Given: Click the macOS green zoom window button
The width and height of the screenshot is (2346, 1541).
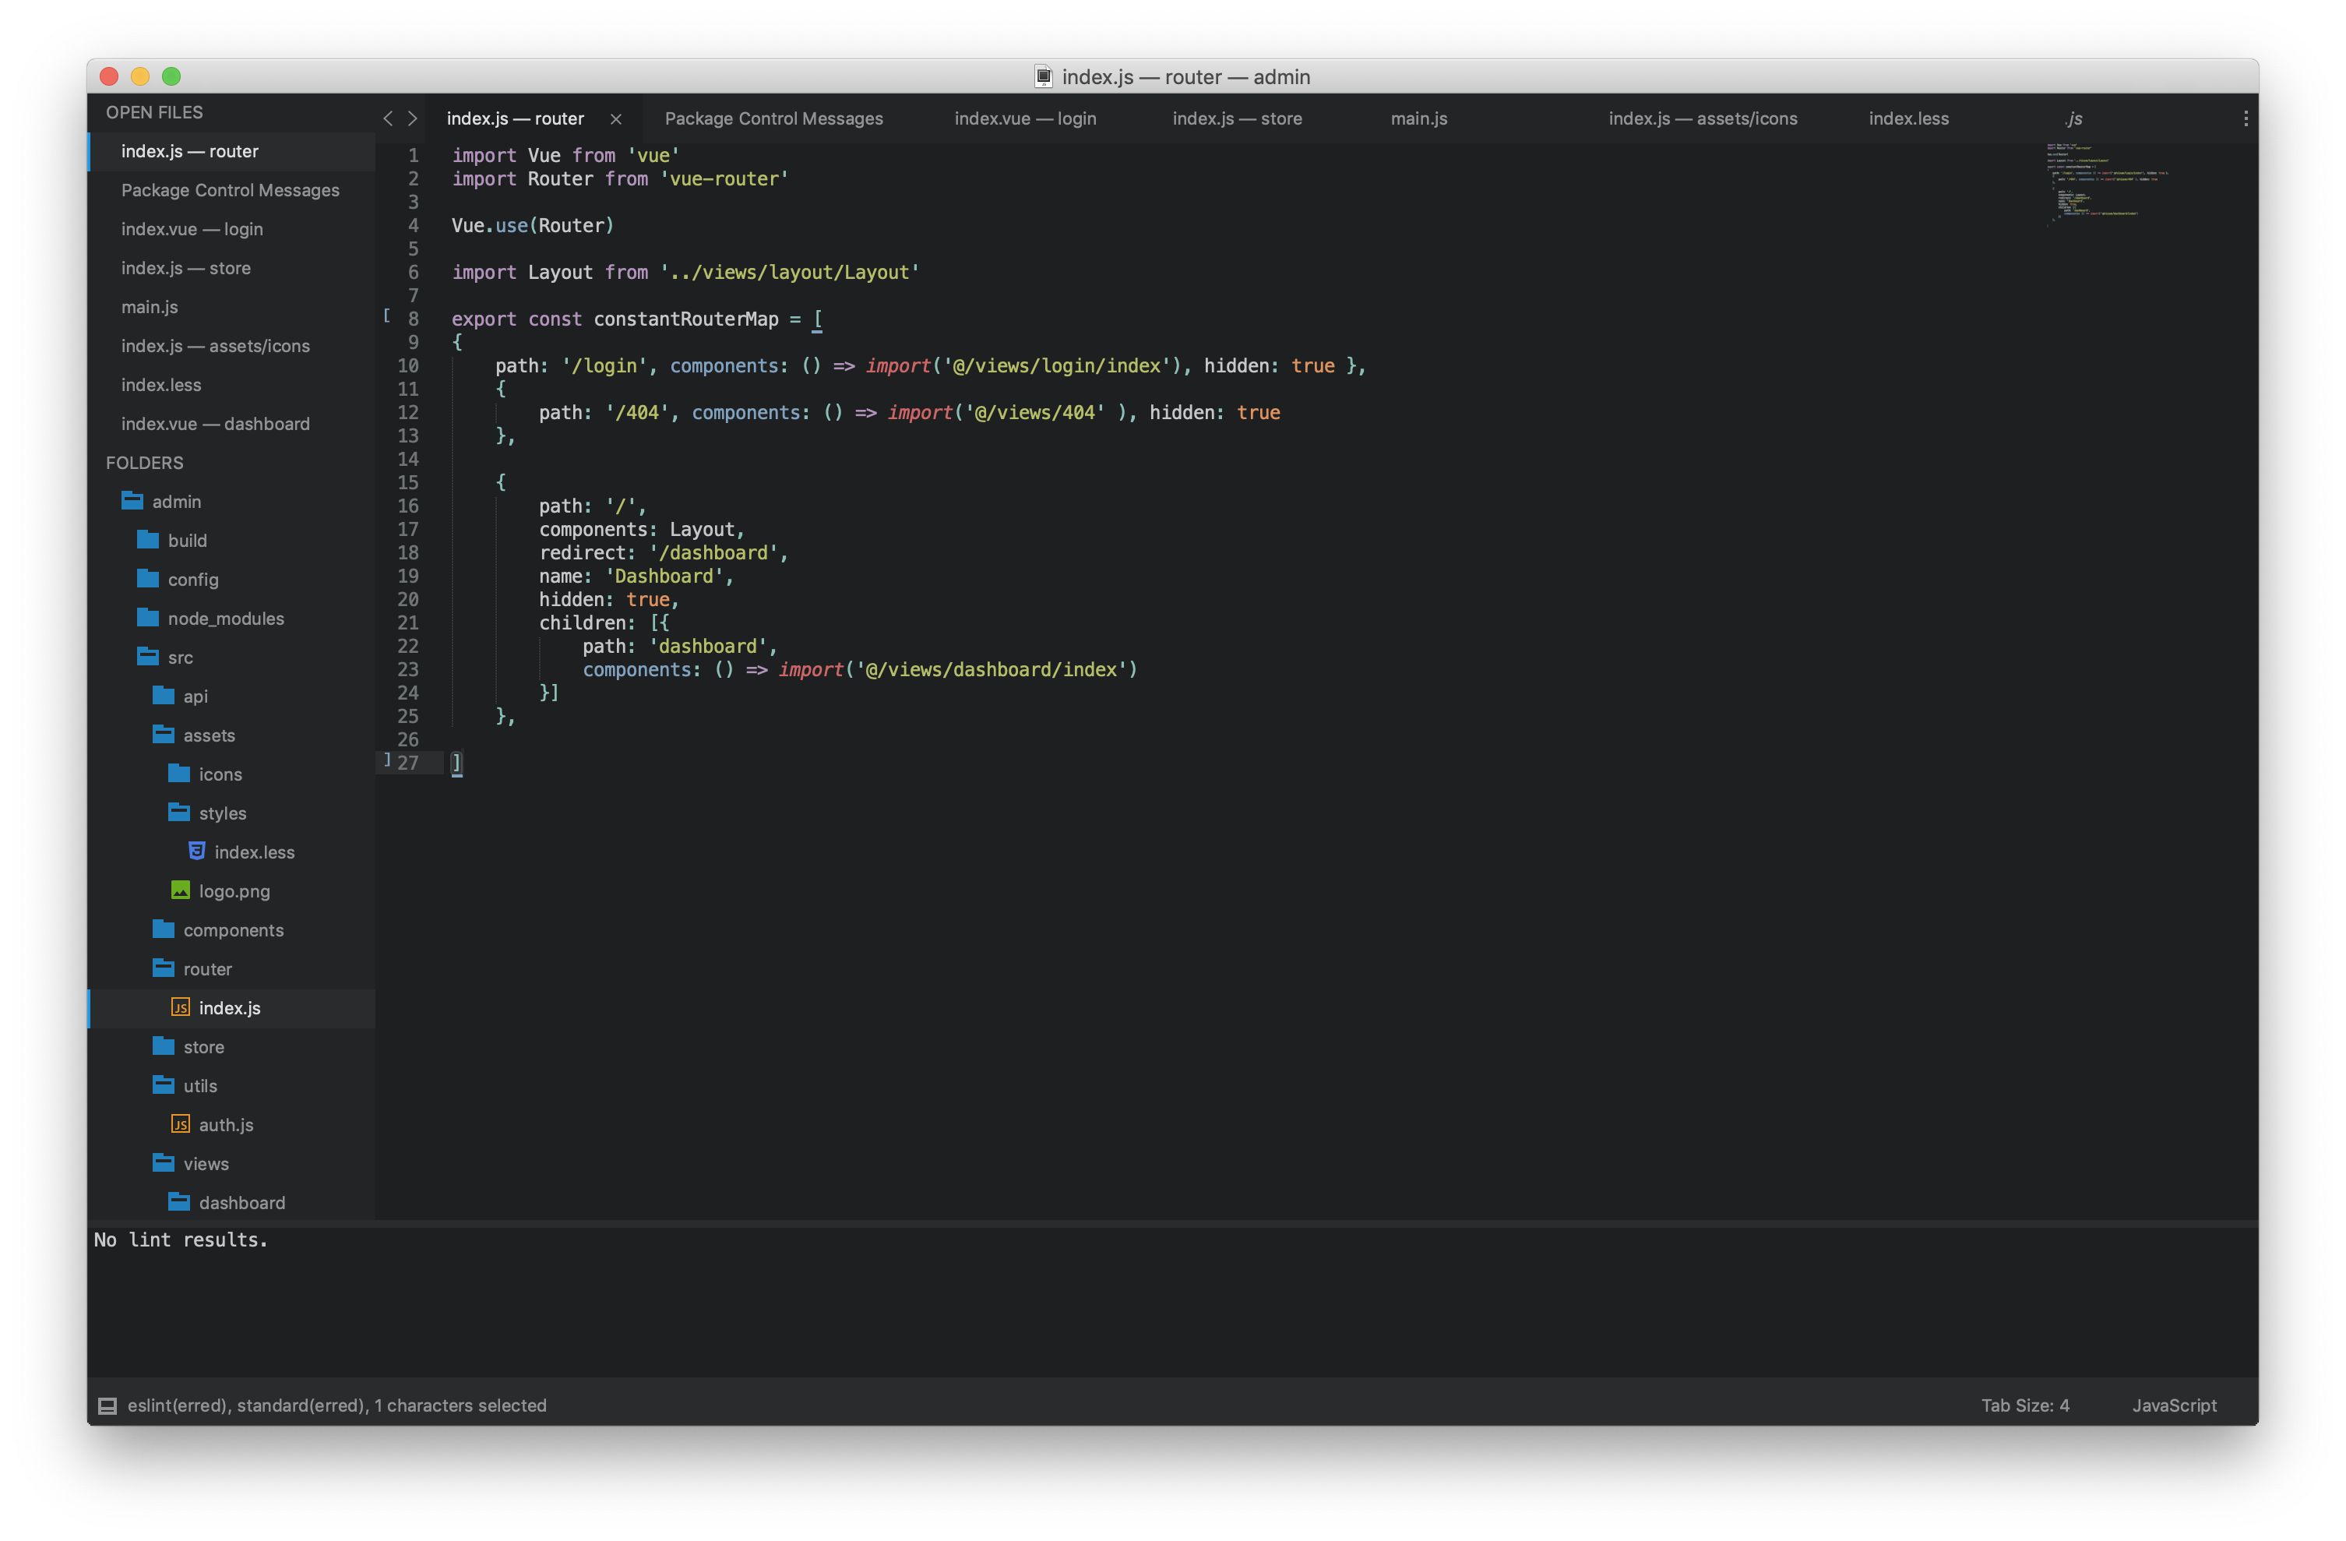Looking at the screenshot, I should pyautogui.click(x=171, y=76).
